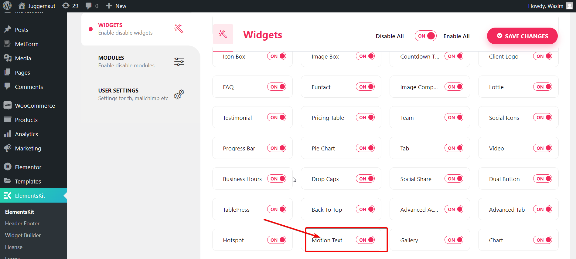Toggle the Social Share widget switch
This screenshot has width=576, height=259.
click(454, 179)
